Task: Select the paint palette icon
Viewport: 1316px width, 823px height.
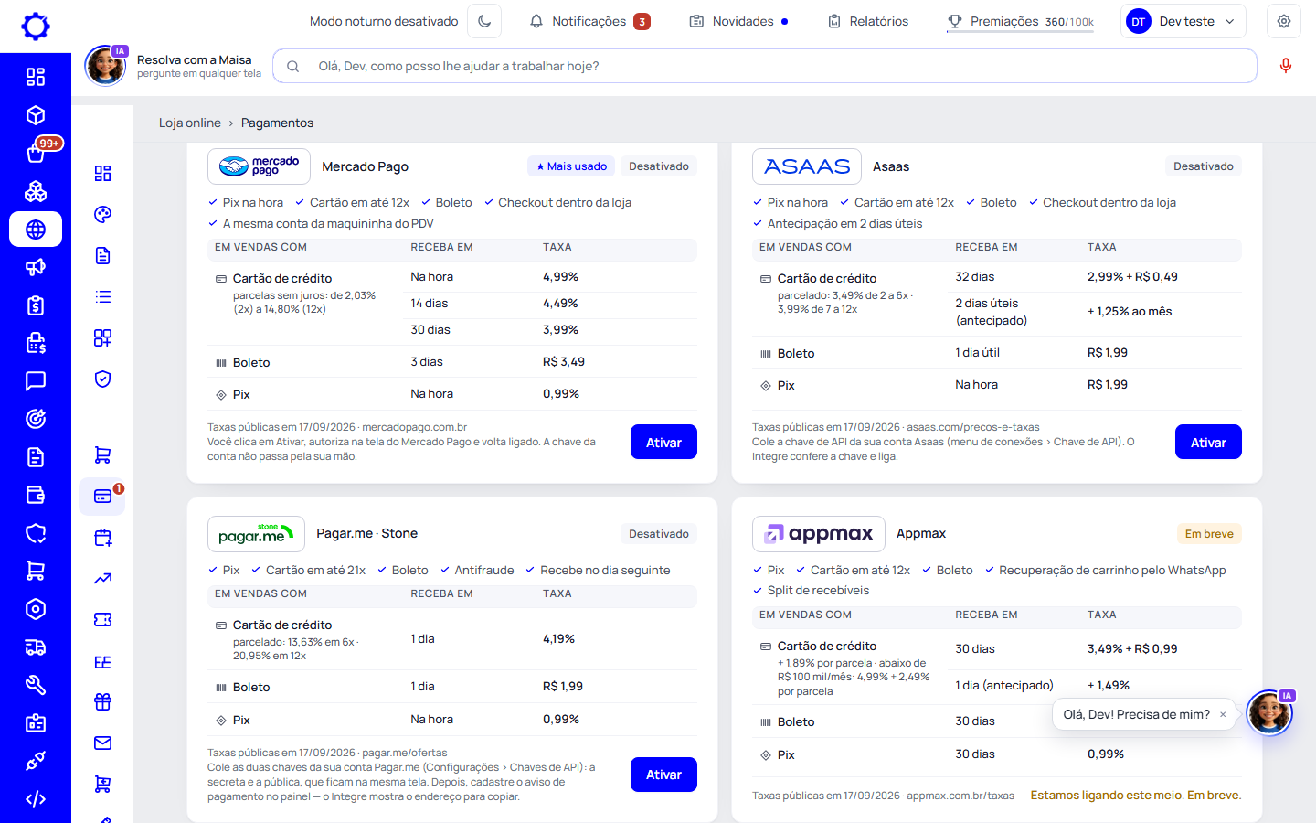Action: [x=103, y=215]
